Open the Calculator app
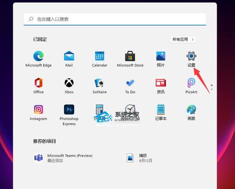 100,112
